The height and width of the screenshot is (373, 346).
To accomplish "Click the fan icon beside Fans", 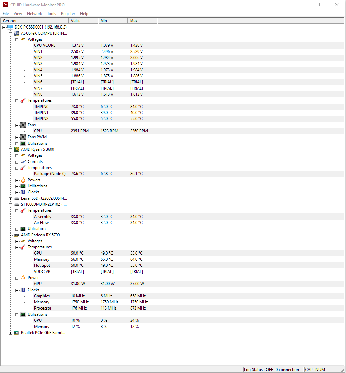I will click(x=23, y=125).
